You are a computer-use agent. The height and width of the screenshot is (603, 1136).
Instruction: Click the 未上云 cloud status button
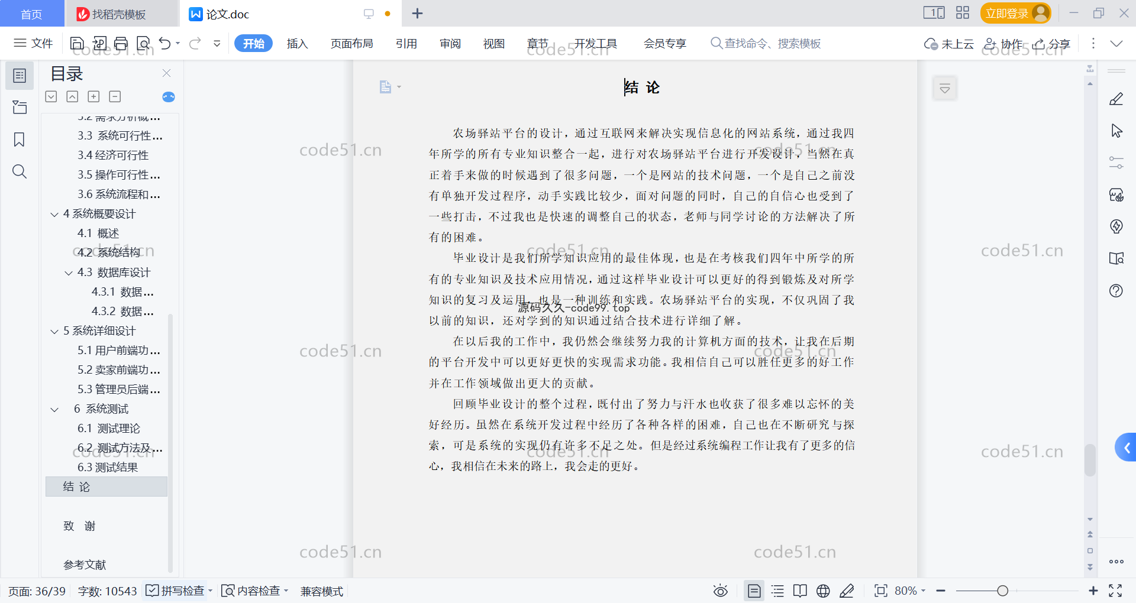(x=949, y=44)
